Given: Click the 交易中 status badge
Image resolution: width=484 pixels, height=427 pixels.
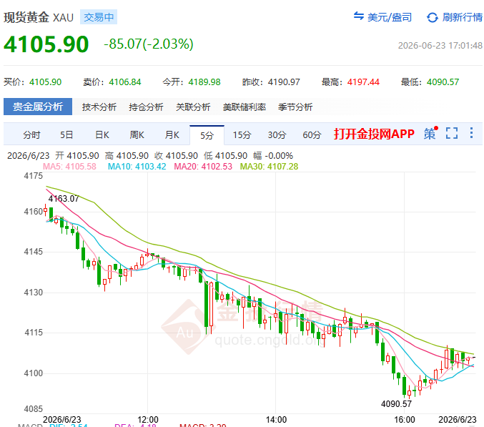Looking at the screenshot, I should click(x=99, y=17).
